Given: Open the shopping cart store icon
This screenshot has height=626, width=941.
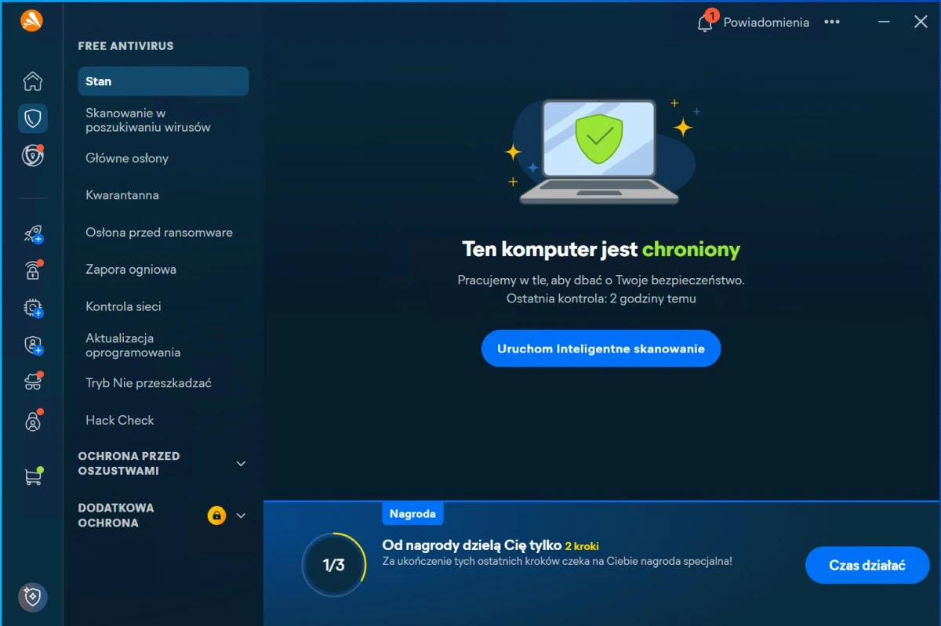Looking at the screenshot, I should click(32, 476).
